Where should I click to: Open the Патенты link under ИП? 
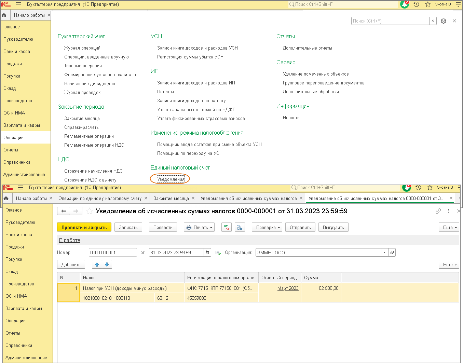point(166,92)
